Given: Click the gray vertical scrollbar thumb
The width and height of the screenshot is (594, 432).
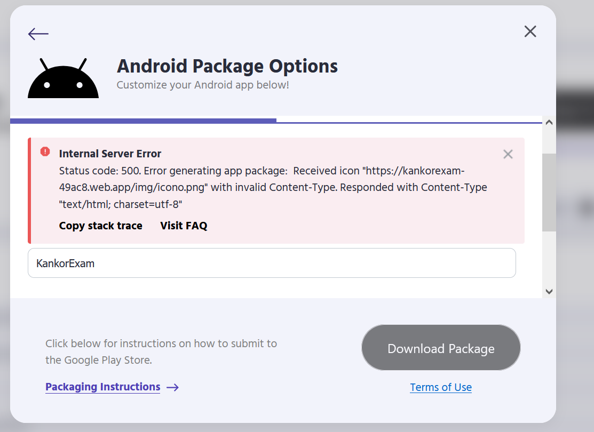Looking at the screenshot, I should tap(549, 193).
